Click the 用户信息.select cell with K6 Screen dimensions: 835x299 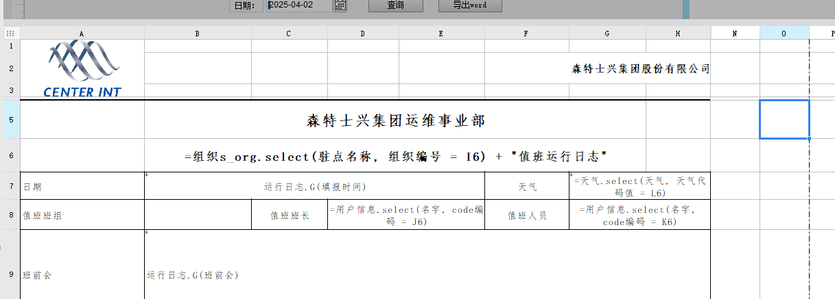coord(639,215)
